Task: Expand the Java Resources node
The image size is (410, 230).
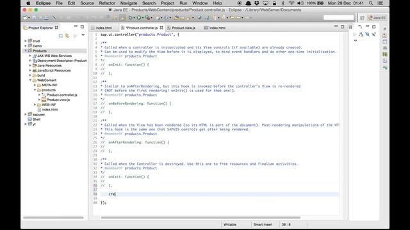Action: tap(30, 65)
